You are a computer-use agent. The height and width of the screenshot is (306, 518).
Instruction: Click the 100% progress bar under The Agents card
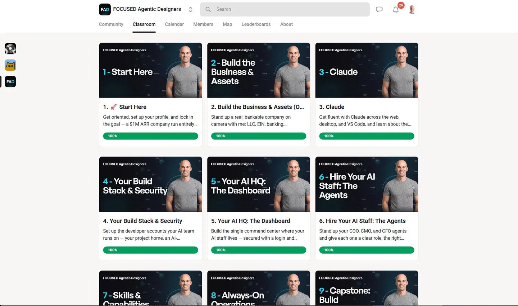(367, 250)
